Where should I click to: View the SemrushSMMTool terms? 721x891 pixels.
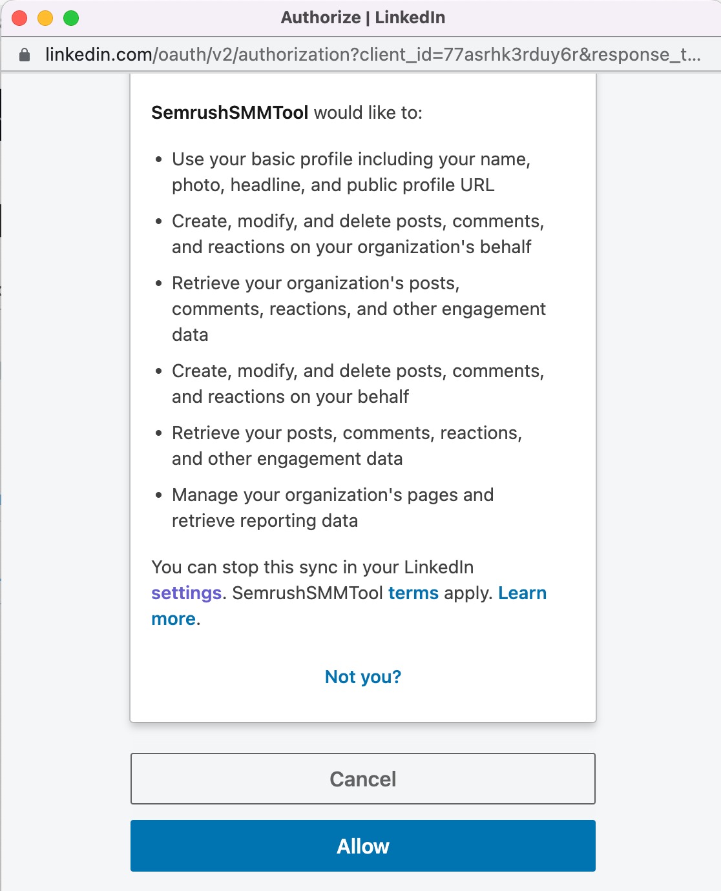pyautogui.click(x=413, y=593)
